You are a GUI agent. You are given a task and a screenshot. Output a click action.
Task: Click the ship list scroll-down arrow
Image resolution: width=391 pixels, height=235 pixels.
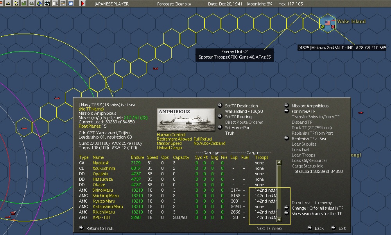click(x=279, y=219)
